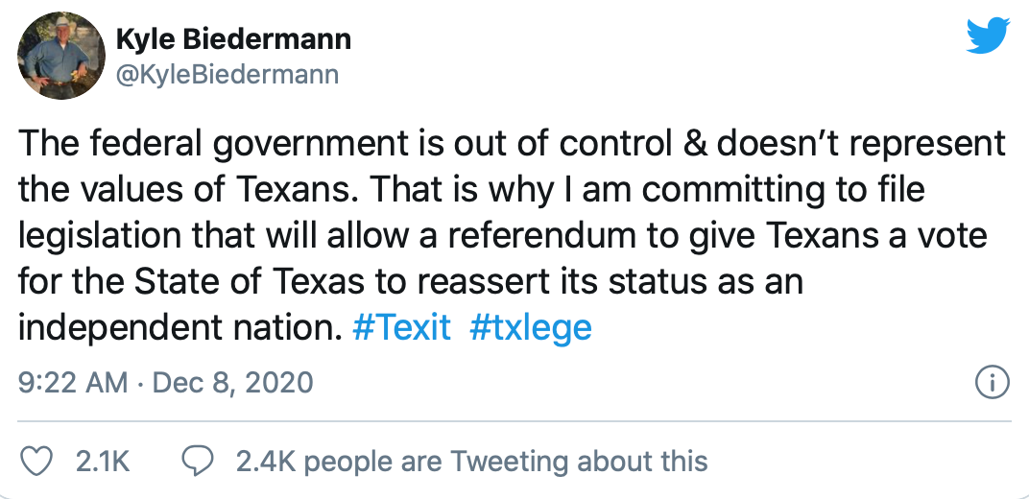Click the 9:22 AM tweet time
This screenshot has width=1029, height=499.
[73, 384]
